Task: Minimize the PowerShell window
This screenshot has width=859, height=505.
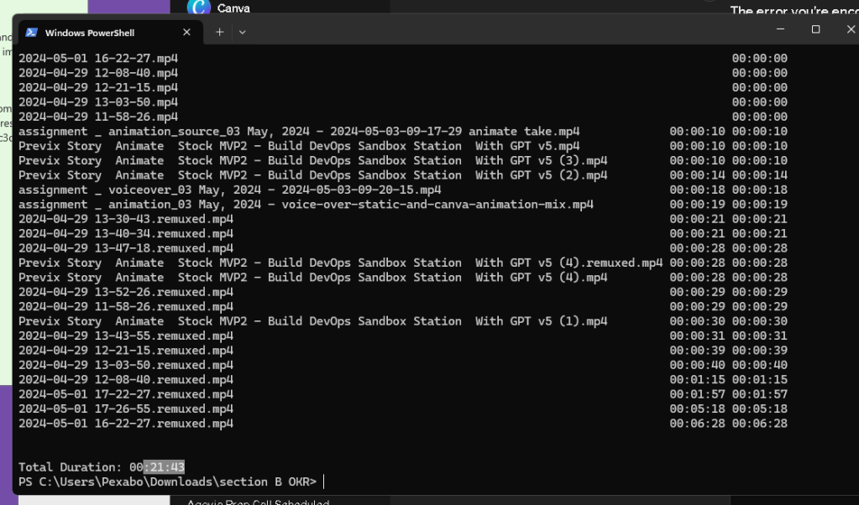Action: point(781,29)
